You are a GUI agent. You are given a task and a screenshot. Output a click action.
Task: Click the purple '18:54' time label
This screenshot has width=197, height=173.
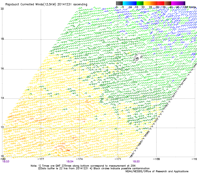point(70,162)
